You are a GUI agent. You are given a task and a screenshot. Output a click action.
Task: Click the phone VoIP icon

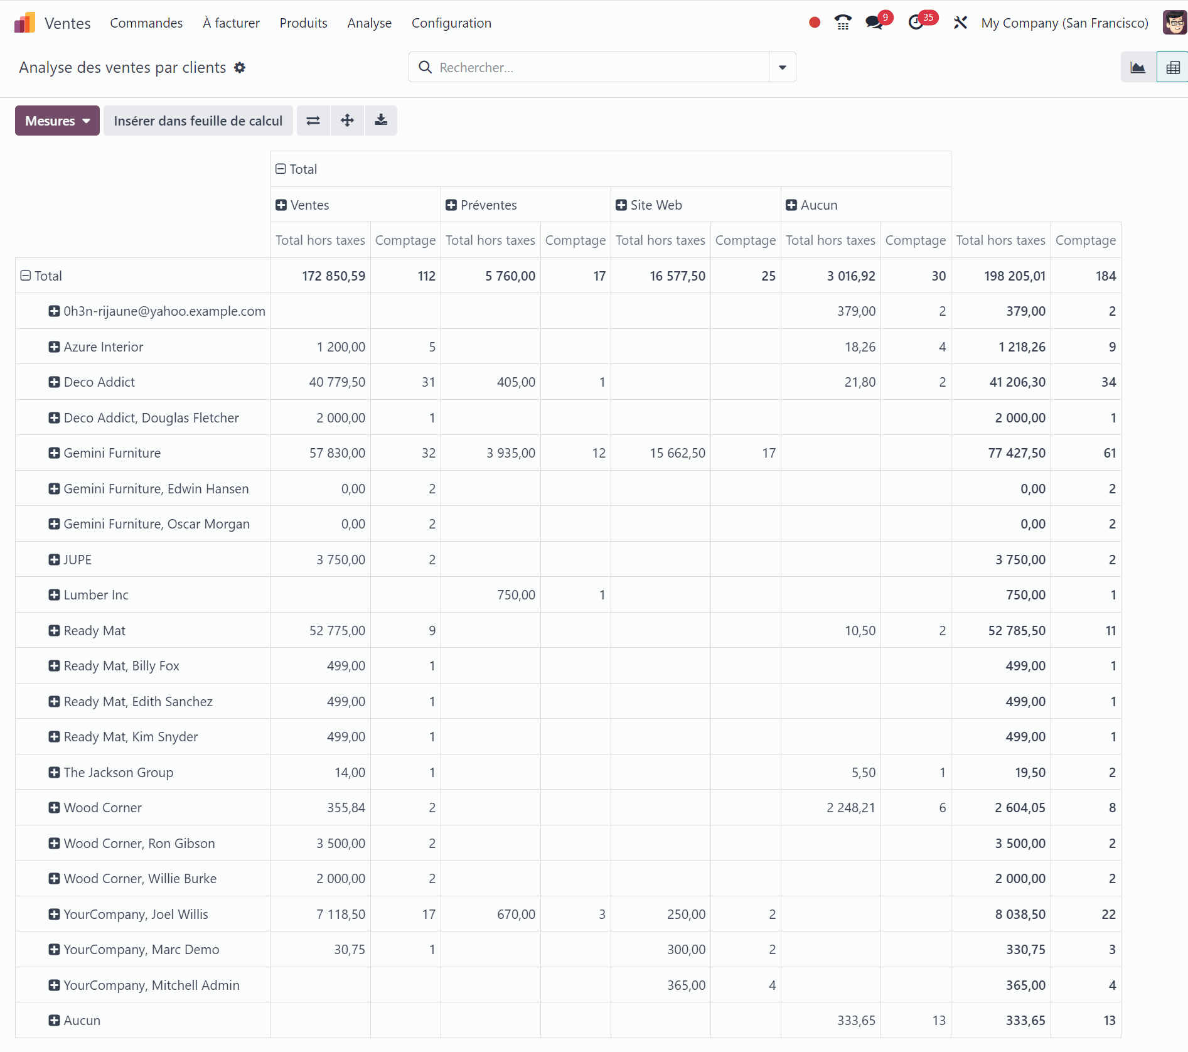click(843, 23)
